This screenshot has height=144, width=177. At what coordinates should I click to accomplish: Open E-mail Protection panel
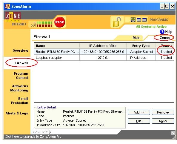click(20, 101)
